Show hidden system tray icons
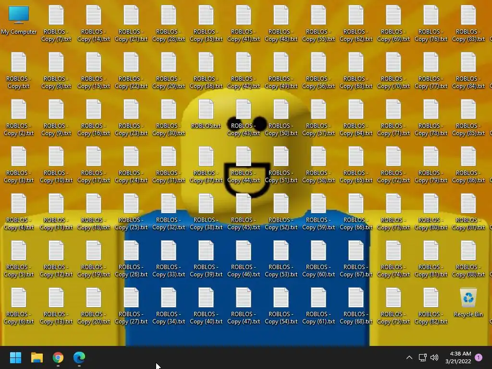Screen dimensions: 492x369 click(x=409, y=357)
